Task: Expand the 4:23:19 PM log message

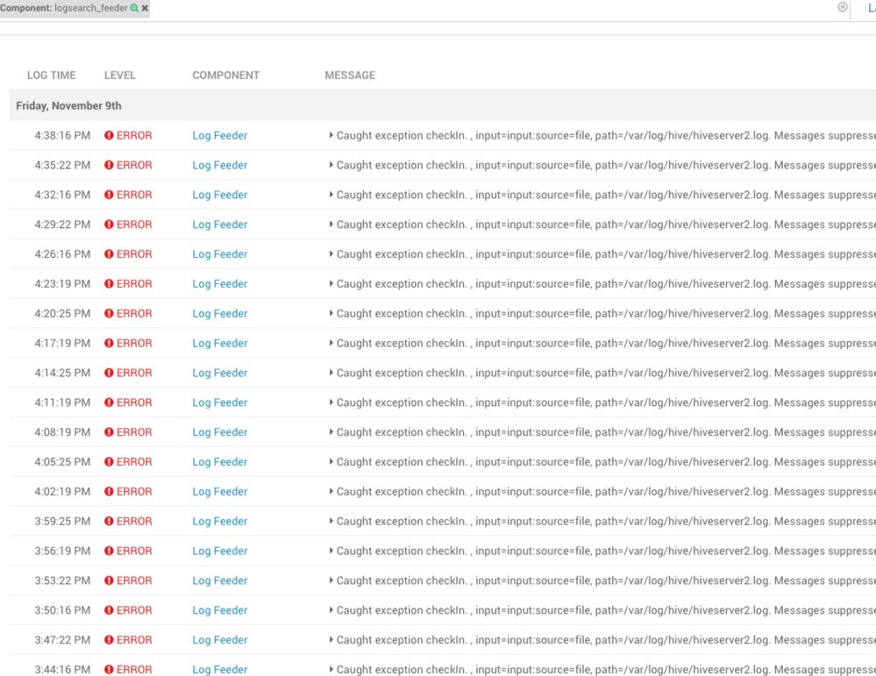Action: [331, 283]
